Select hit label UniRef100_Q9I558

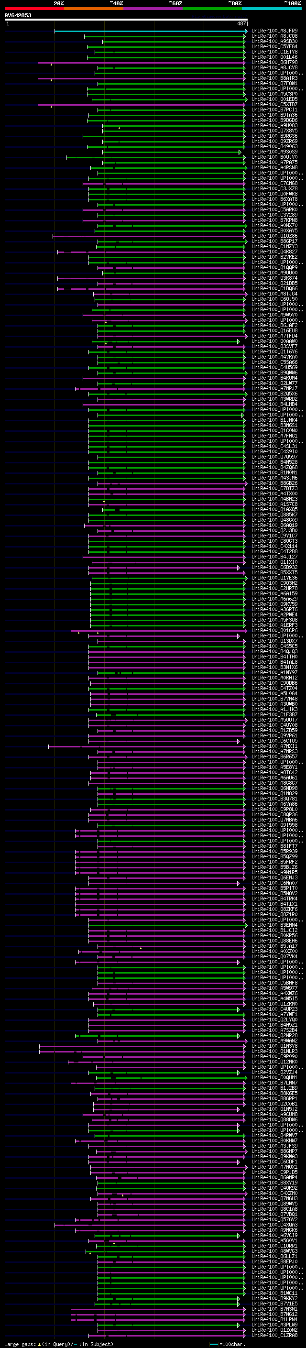274,825
